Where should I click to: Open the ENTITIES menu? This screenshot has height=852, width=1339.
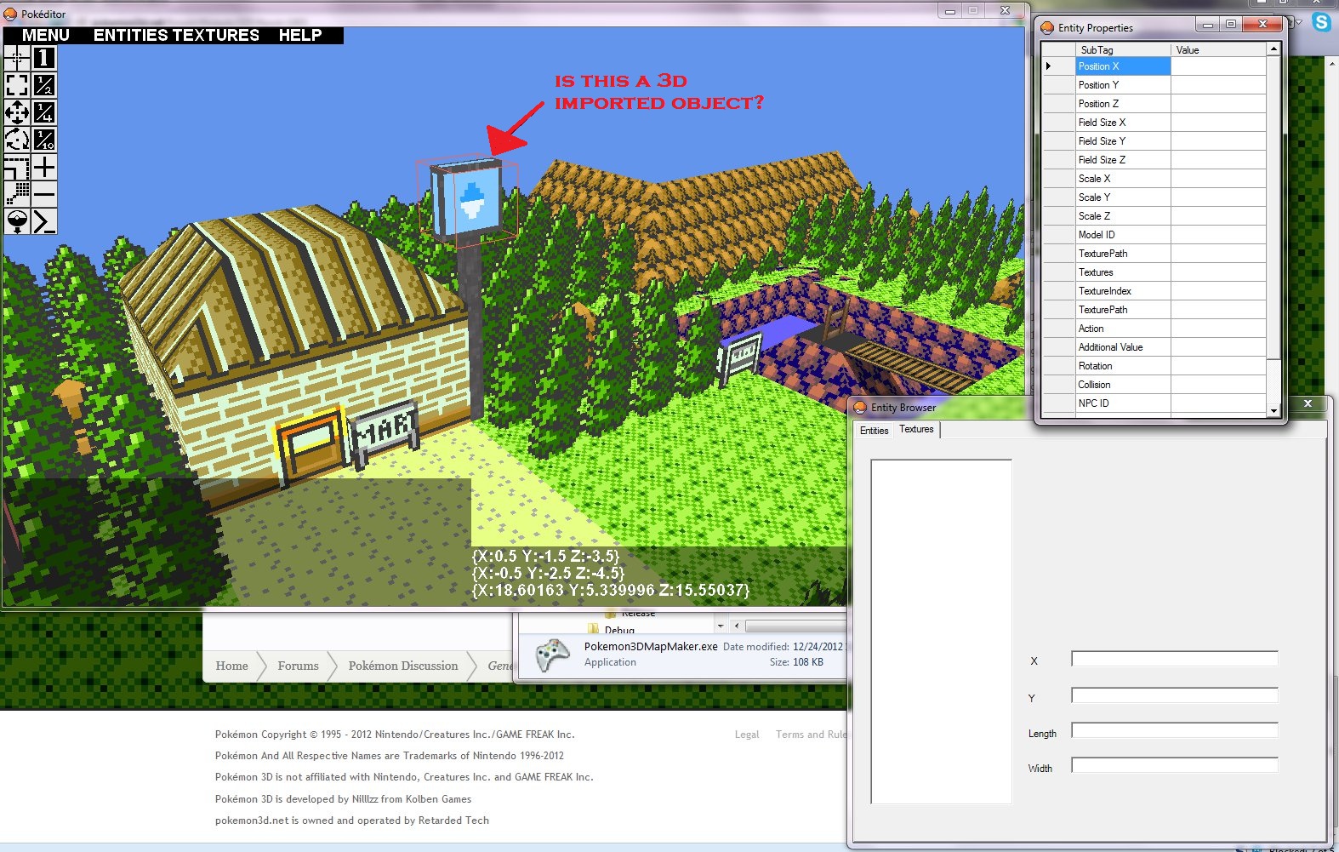[x=131, y=35]
